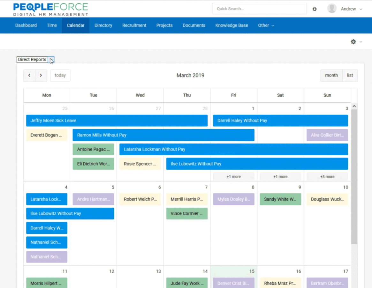Expand the Andrew account dropdown

(x=361, y=9)
